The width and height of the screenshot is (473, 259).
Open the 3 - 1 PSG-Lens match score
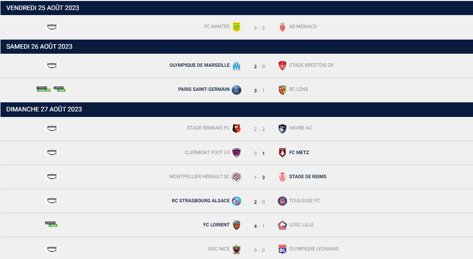click(259, 90)
